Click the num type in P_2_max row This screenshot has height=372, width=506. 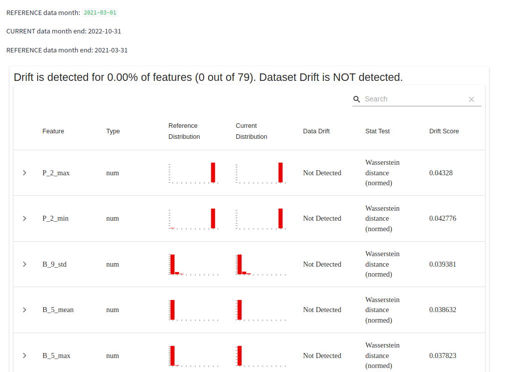point(113,173)
